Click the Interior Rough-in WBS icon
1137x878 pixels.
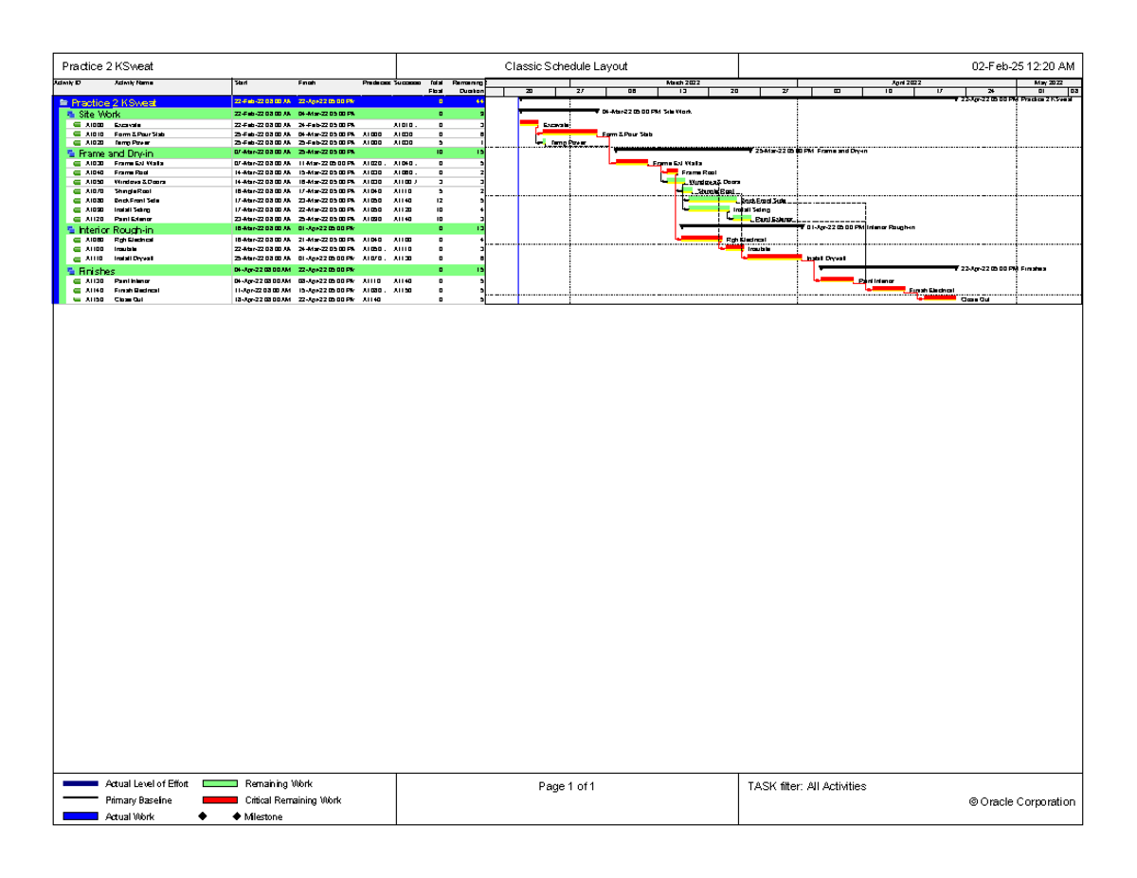[x=70, y=229]
